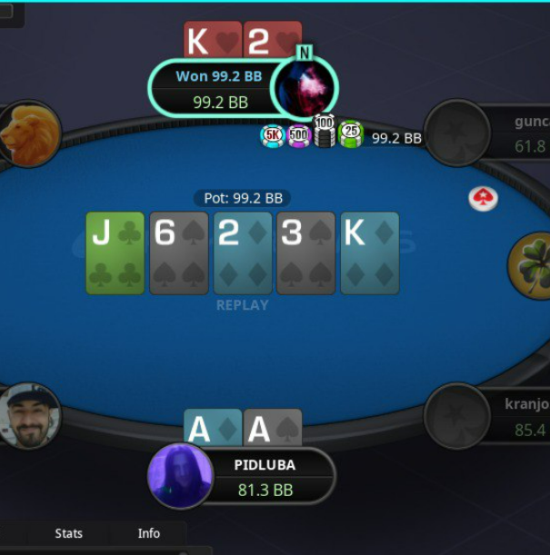Click the Won 99.2 BB player plate

tap(216, 88)
